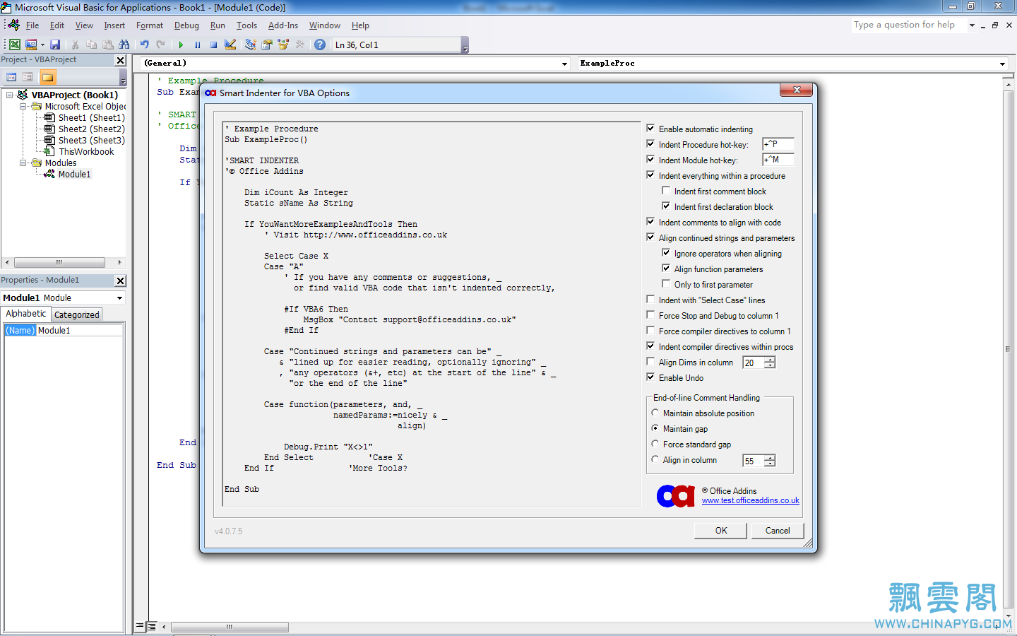Open the Project Explorer toolbar icon
The image size is (1017, 636).
click(250, 45)
